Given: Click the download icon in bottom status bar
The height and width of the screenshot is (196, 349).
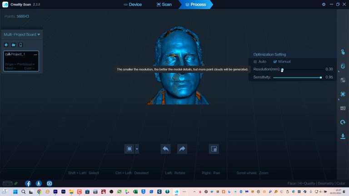Looking at the screenshot, I should [39, 183].
